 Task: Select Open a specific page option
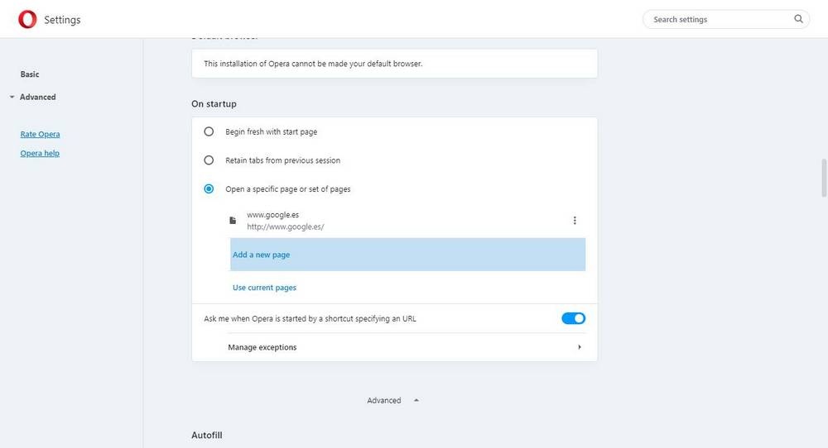(x=209, y=189)
